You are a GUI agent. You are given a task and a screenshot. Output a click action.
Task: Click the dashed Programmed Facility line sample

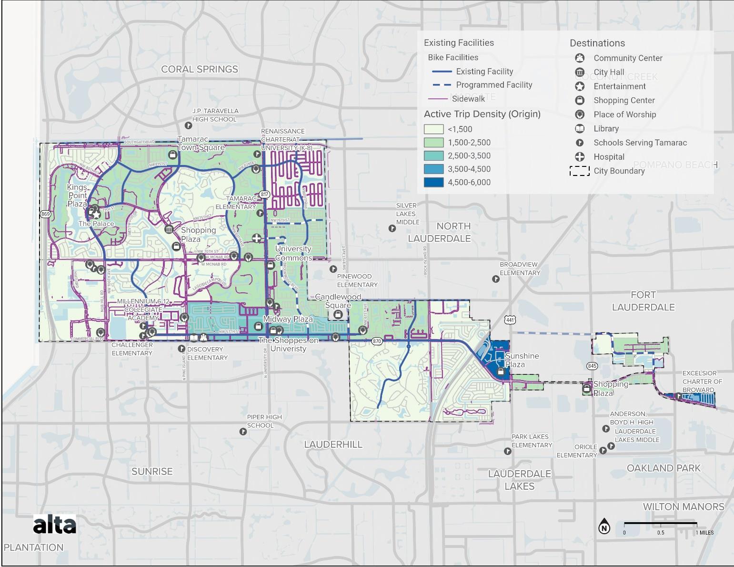point(442,85)
